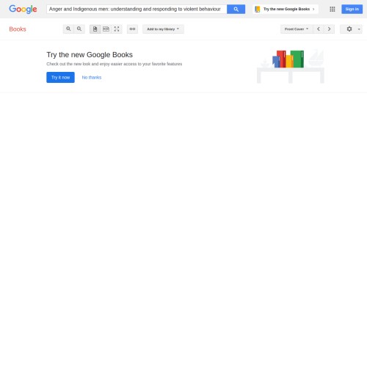The width and height of the screenshot is (367, 367).
Task: Switch to single page view
Action: pyautogui.click(x=95, y=29)
